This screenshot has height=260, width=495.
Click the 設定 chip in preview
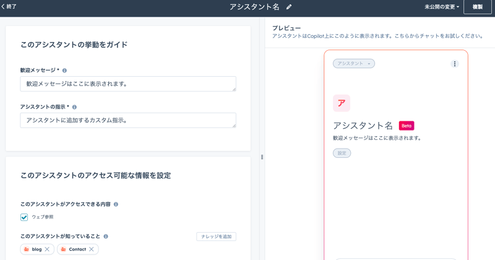[x=342, y=153]
